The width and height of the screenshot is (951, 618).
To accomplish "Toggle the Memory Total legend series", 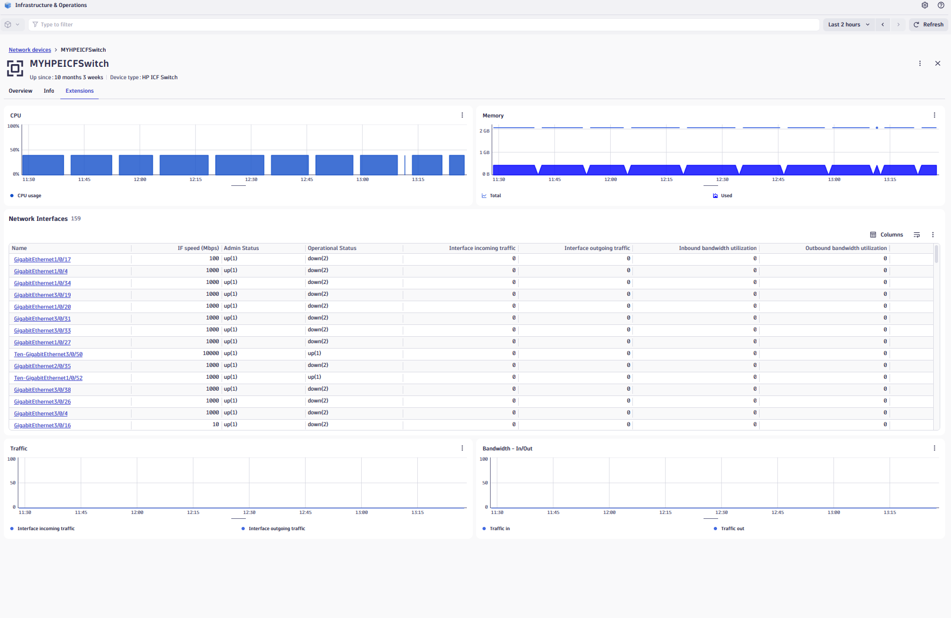I will [494, 196].
